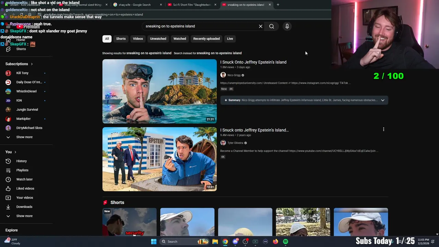
Task: Open the WhistlinDiesel subscription
Action: pos(26,91)
